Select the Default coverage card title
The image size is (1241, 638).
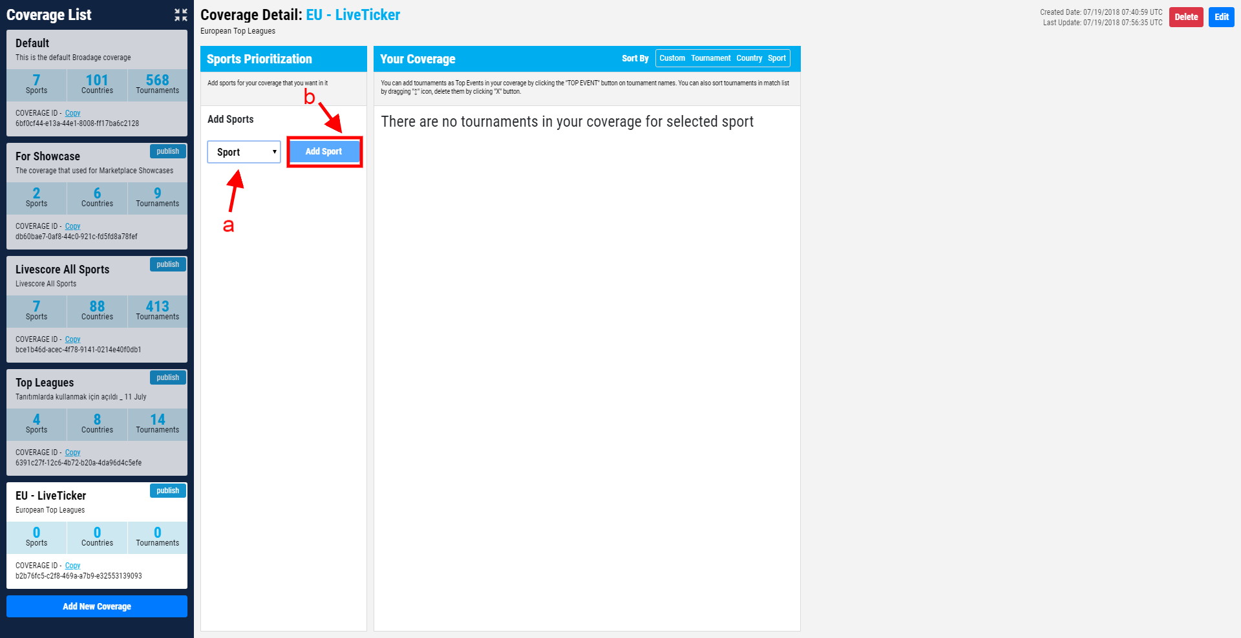[32, 43]
